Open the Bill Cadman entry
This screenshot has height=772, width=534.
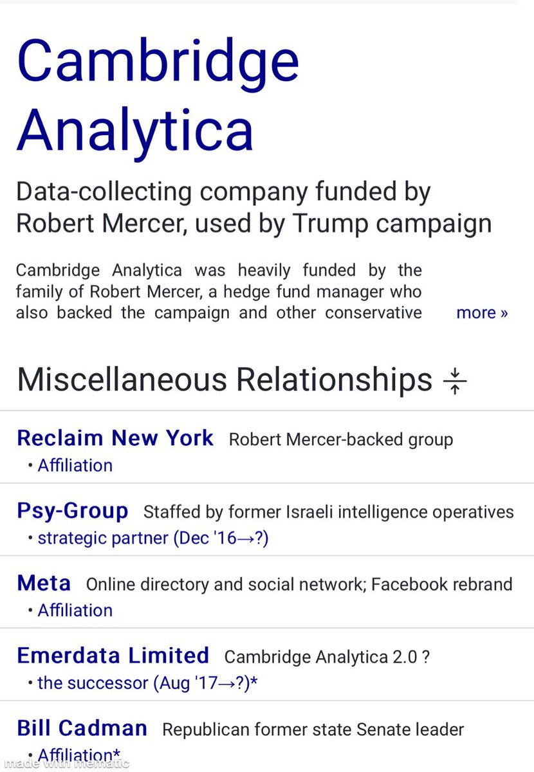[x=82, y=728]
